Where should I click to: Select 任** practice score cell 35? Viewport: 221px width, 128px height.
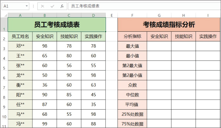[x=93, y=104]
